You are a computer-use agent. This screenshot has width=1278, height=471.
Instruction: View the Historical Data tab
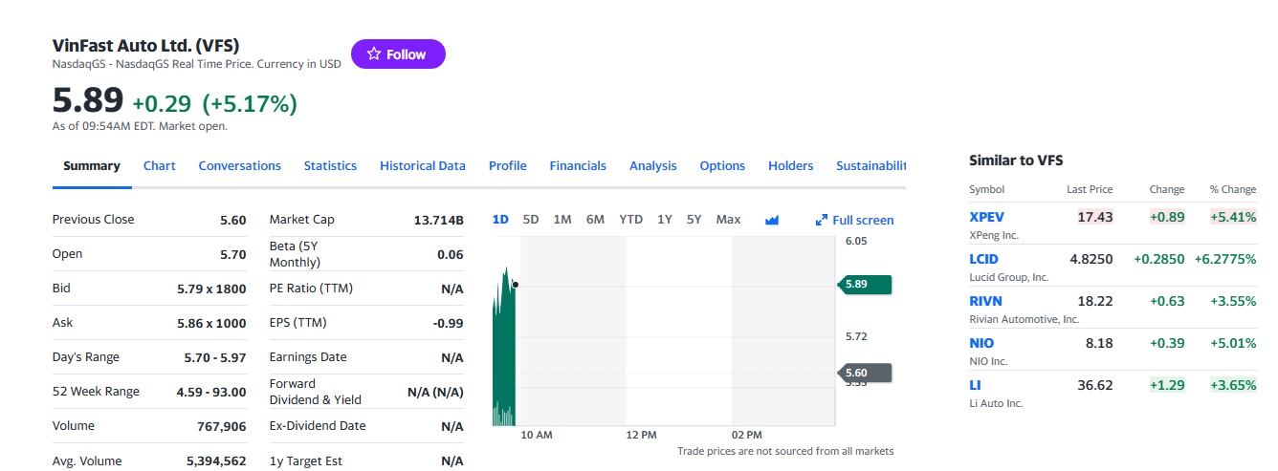423,165
